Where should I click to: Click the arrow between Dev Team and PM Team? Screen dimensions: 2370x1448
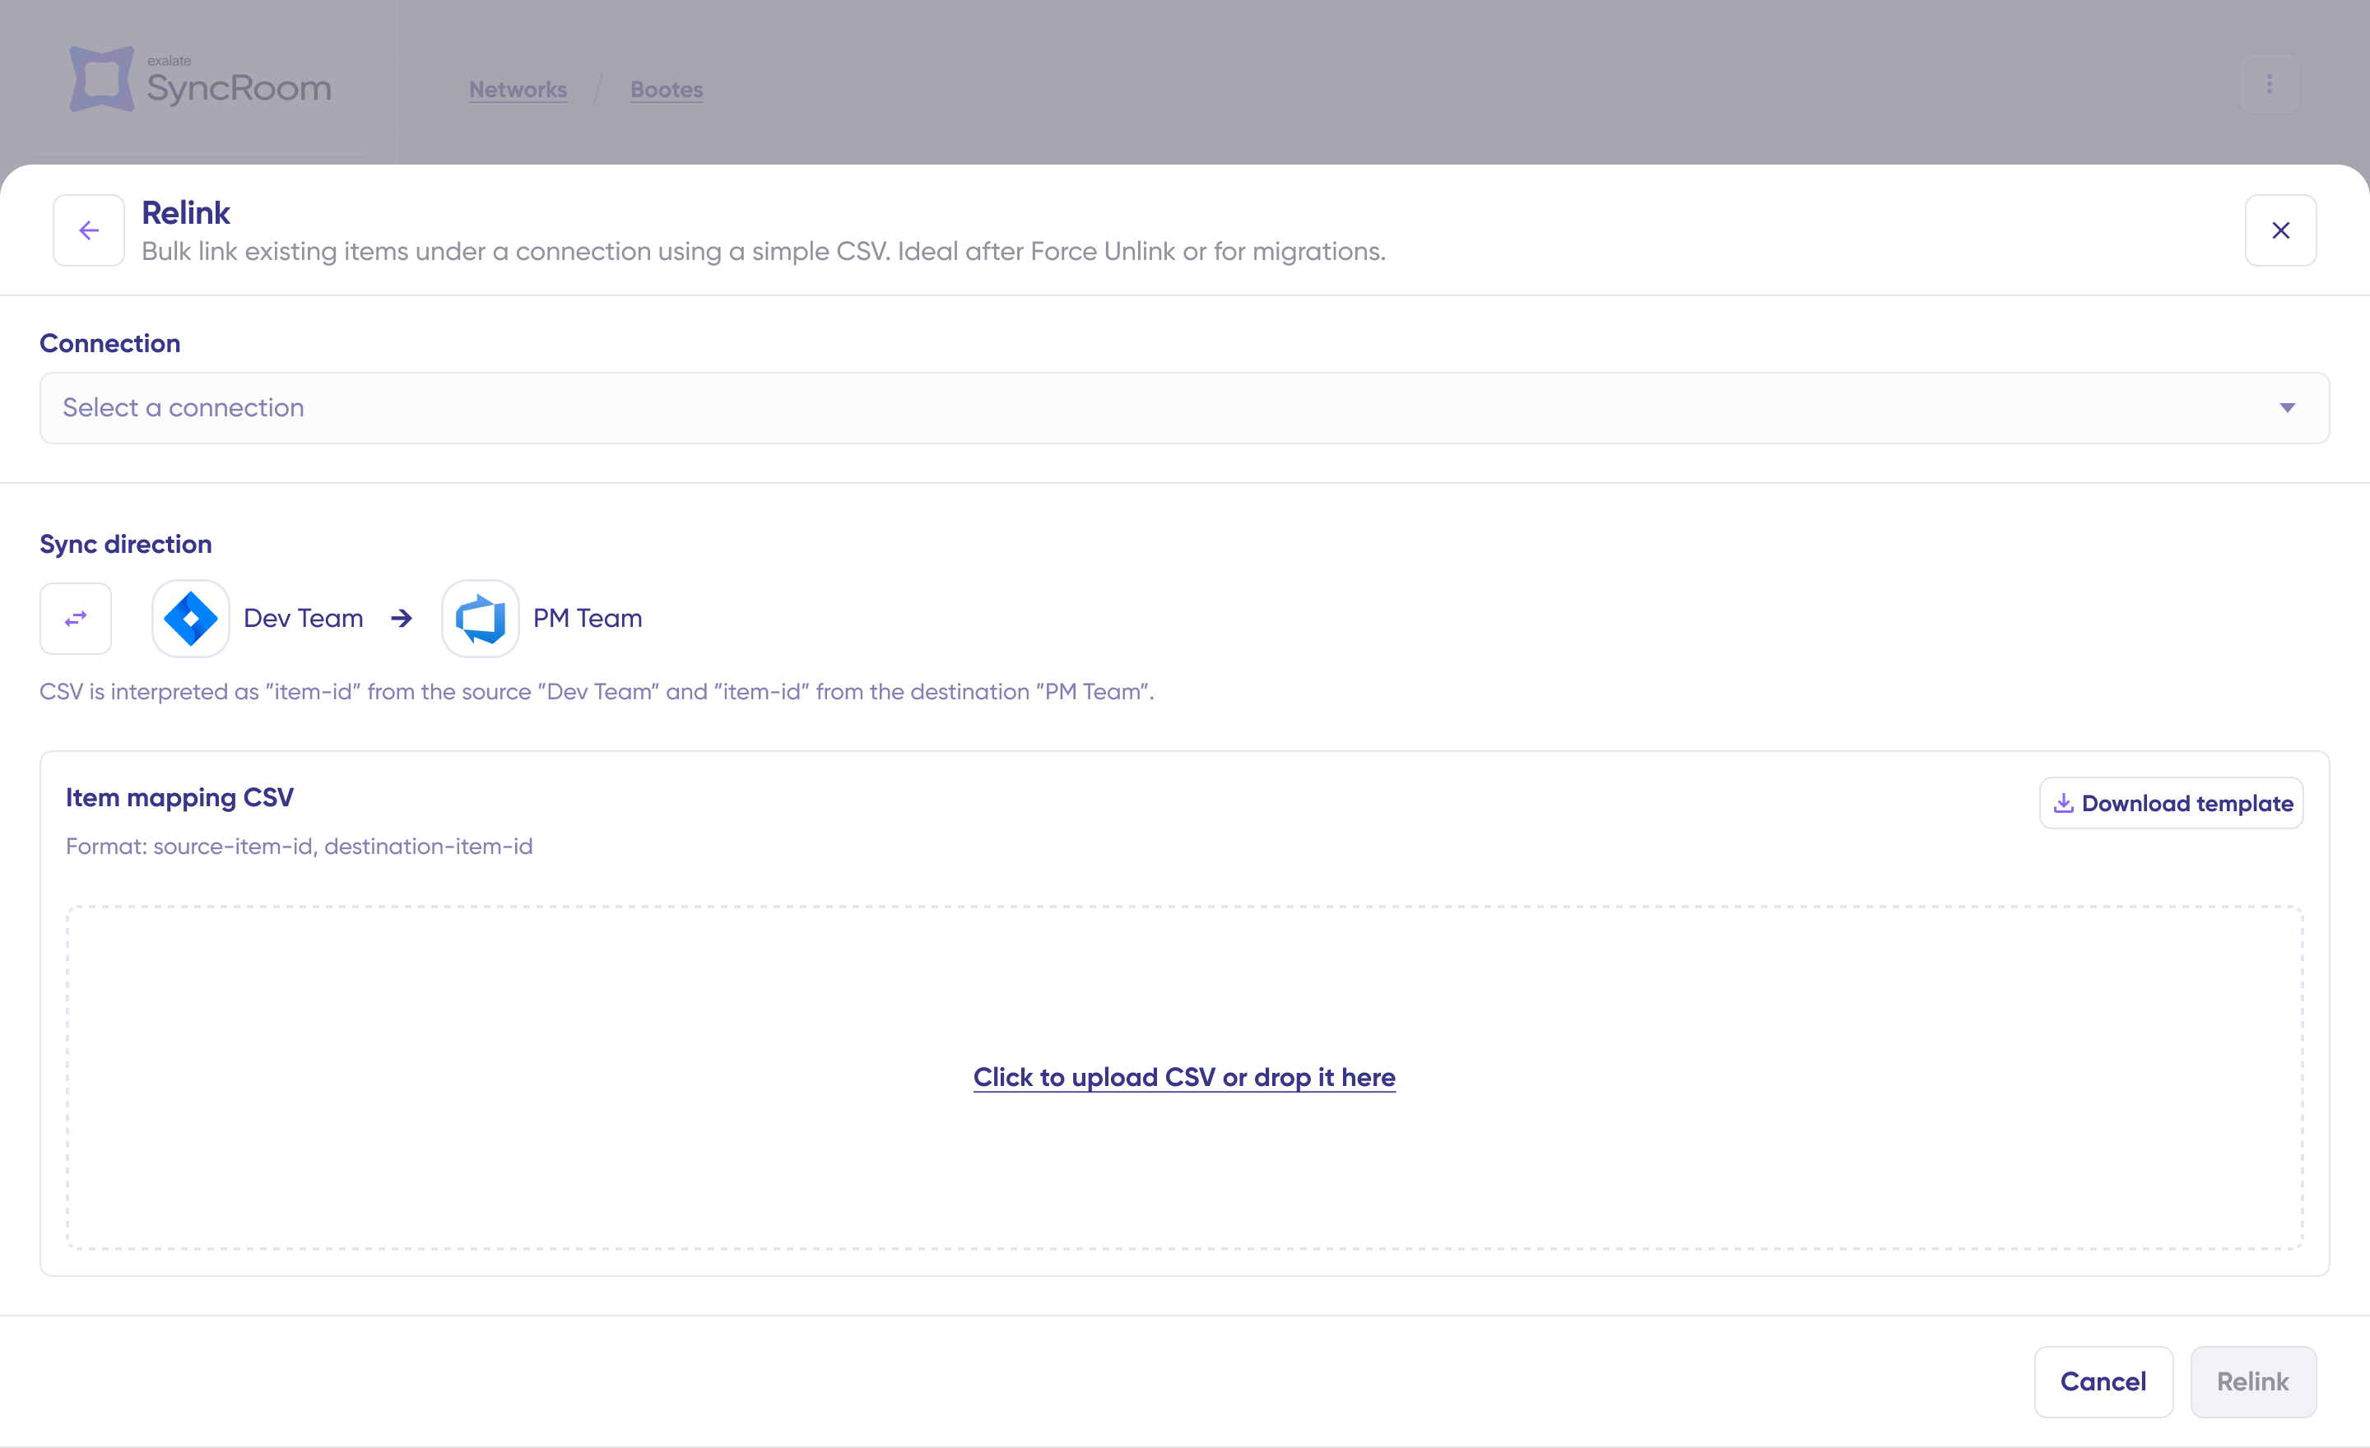[x=402, y=618]
